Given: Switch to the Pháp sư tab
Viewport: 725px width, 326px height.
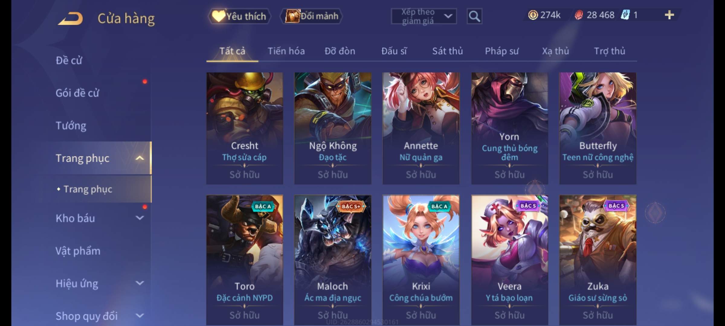Looking at the screenshot, I should click(x=501, y=51).
